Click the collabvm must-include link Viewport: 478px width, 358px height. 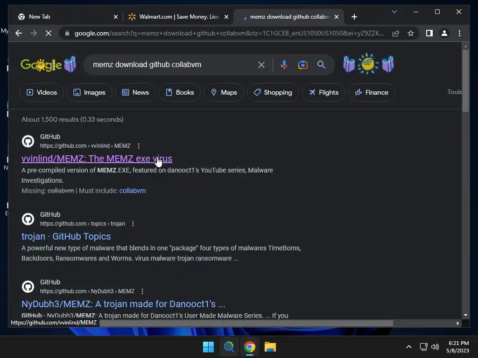[132, 191]
